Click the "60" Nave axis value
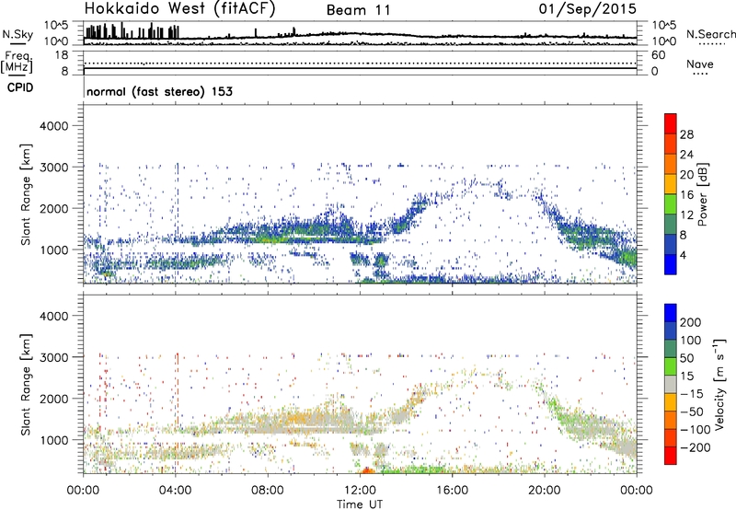 658,55
